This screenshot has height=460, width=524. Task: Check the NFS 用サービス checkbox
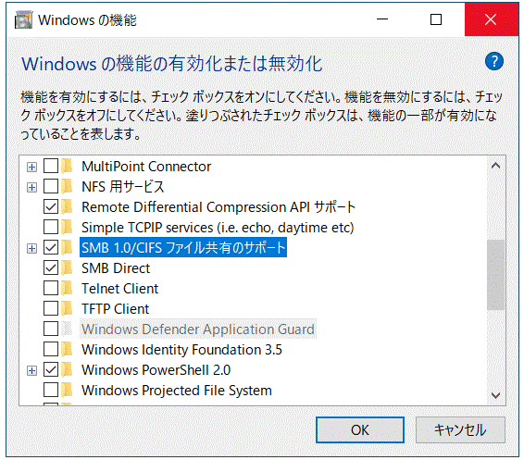click(x=51, y=186)
